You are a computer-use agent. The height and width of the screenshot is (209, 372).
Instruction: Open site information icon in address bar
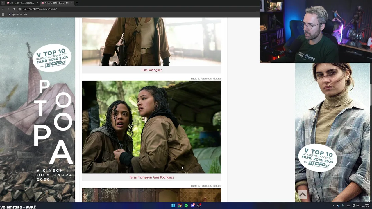(x=20, y=9)
